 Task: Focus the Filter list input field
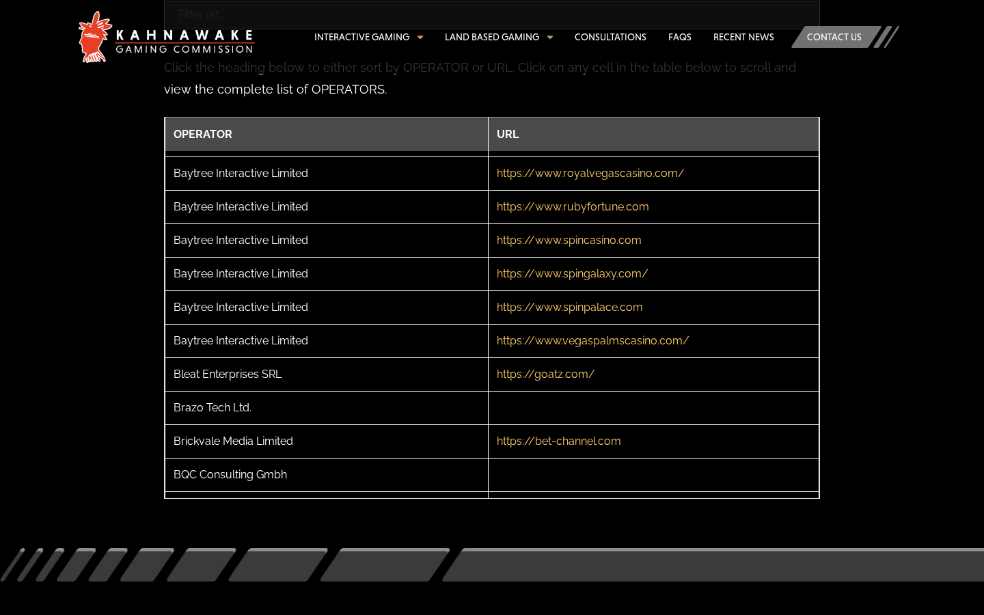[492, 14]
